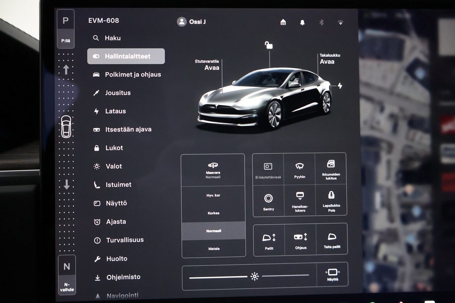Open the Etutavaratila (frunk) Avaa
This screenshot has height=303, width=455.
(212, 68)
